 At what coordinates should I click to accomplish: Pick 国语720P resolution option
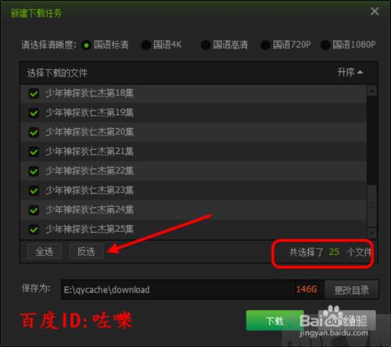click(265, 45)
